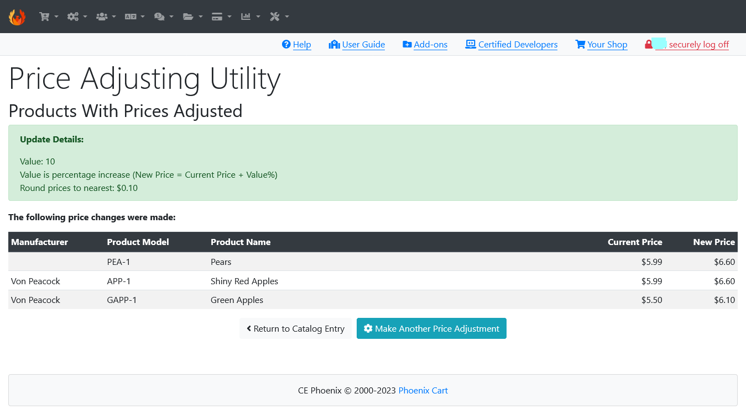Open the User Guide link
The height and width of the screenshot is (415, 746).
[357, 45]
